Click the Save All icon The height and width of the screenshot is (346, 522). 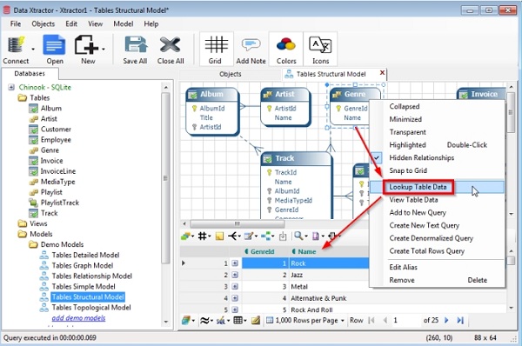pos(136,45)
